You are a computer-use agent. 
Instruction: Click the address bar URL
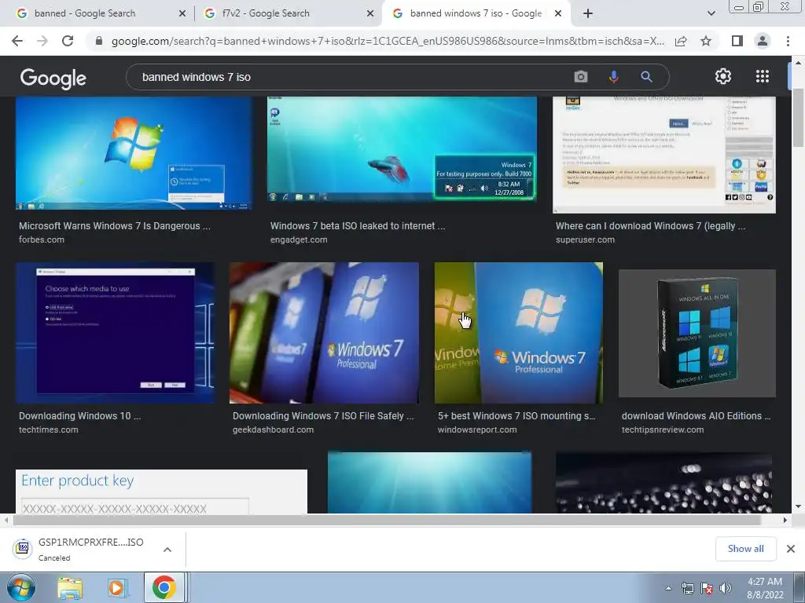[x=388, y=41]
